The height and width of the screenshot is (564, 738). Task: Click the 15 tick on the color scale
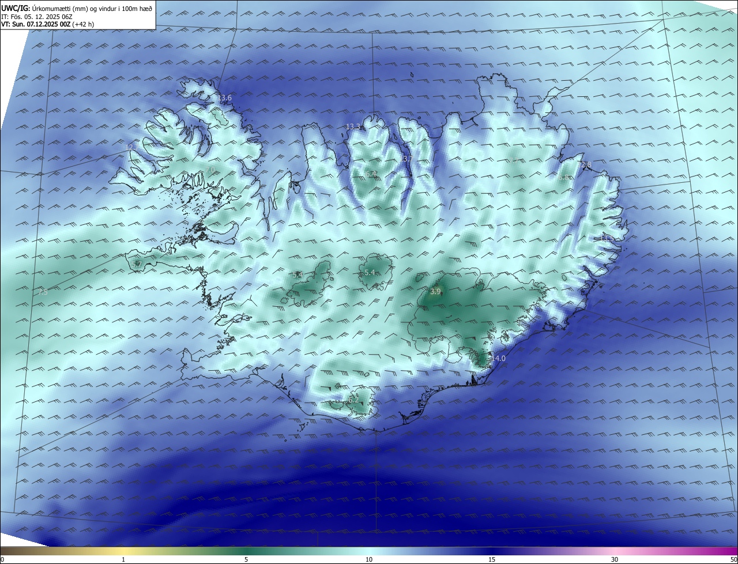point(492,559)
